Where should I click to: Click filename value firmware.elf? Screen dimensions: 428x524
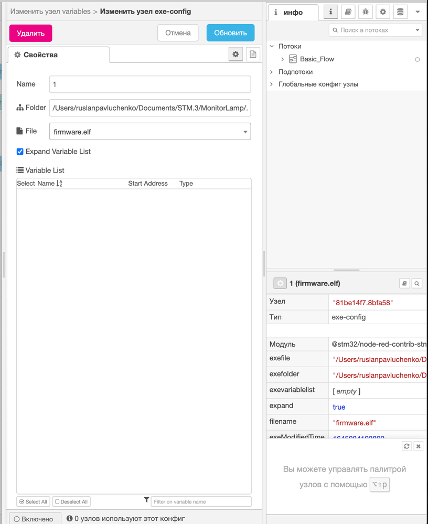(354, 423)
